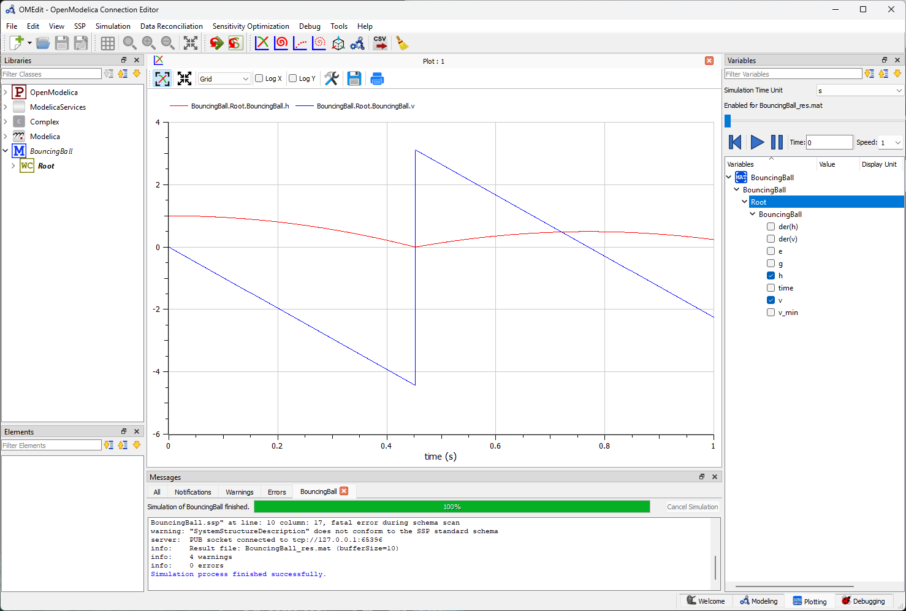Uncheck the h variable to hide its curve
This screenshot has width=906, height=611.
point(771,275)
